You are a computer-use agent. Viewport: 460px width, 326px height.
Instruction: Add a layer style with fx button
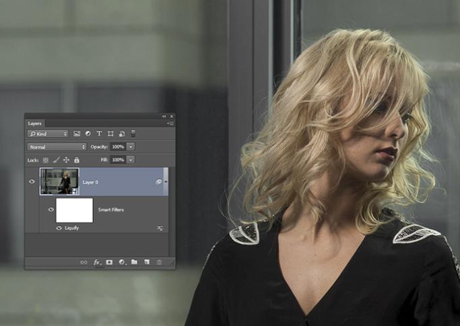click(96, 262)
